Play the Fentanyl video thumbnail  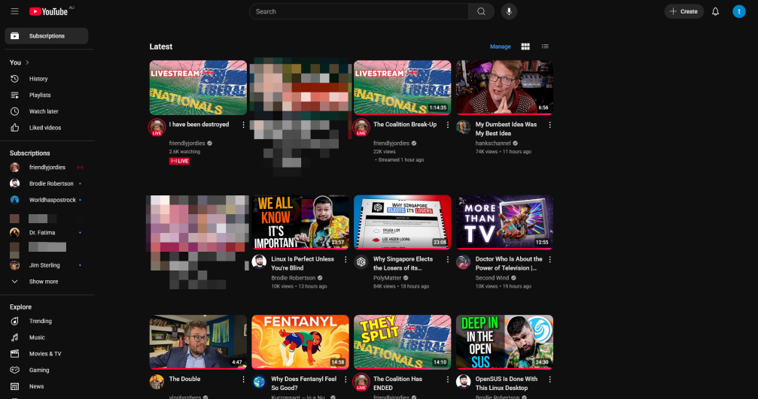click(300, 342)
